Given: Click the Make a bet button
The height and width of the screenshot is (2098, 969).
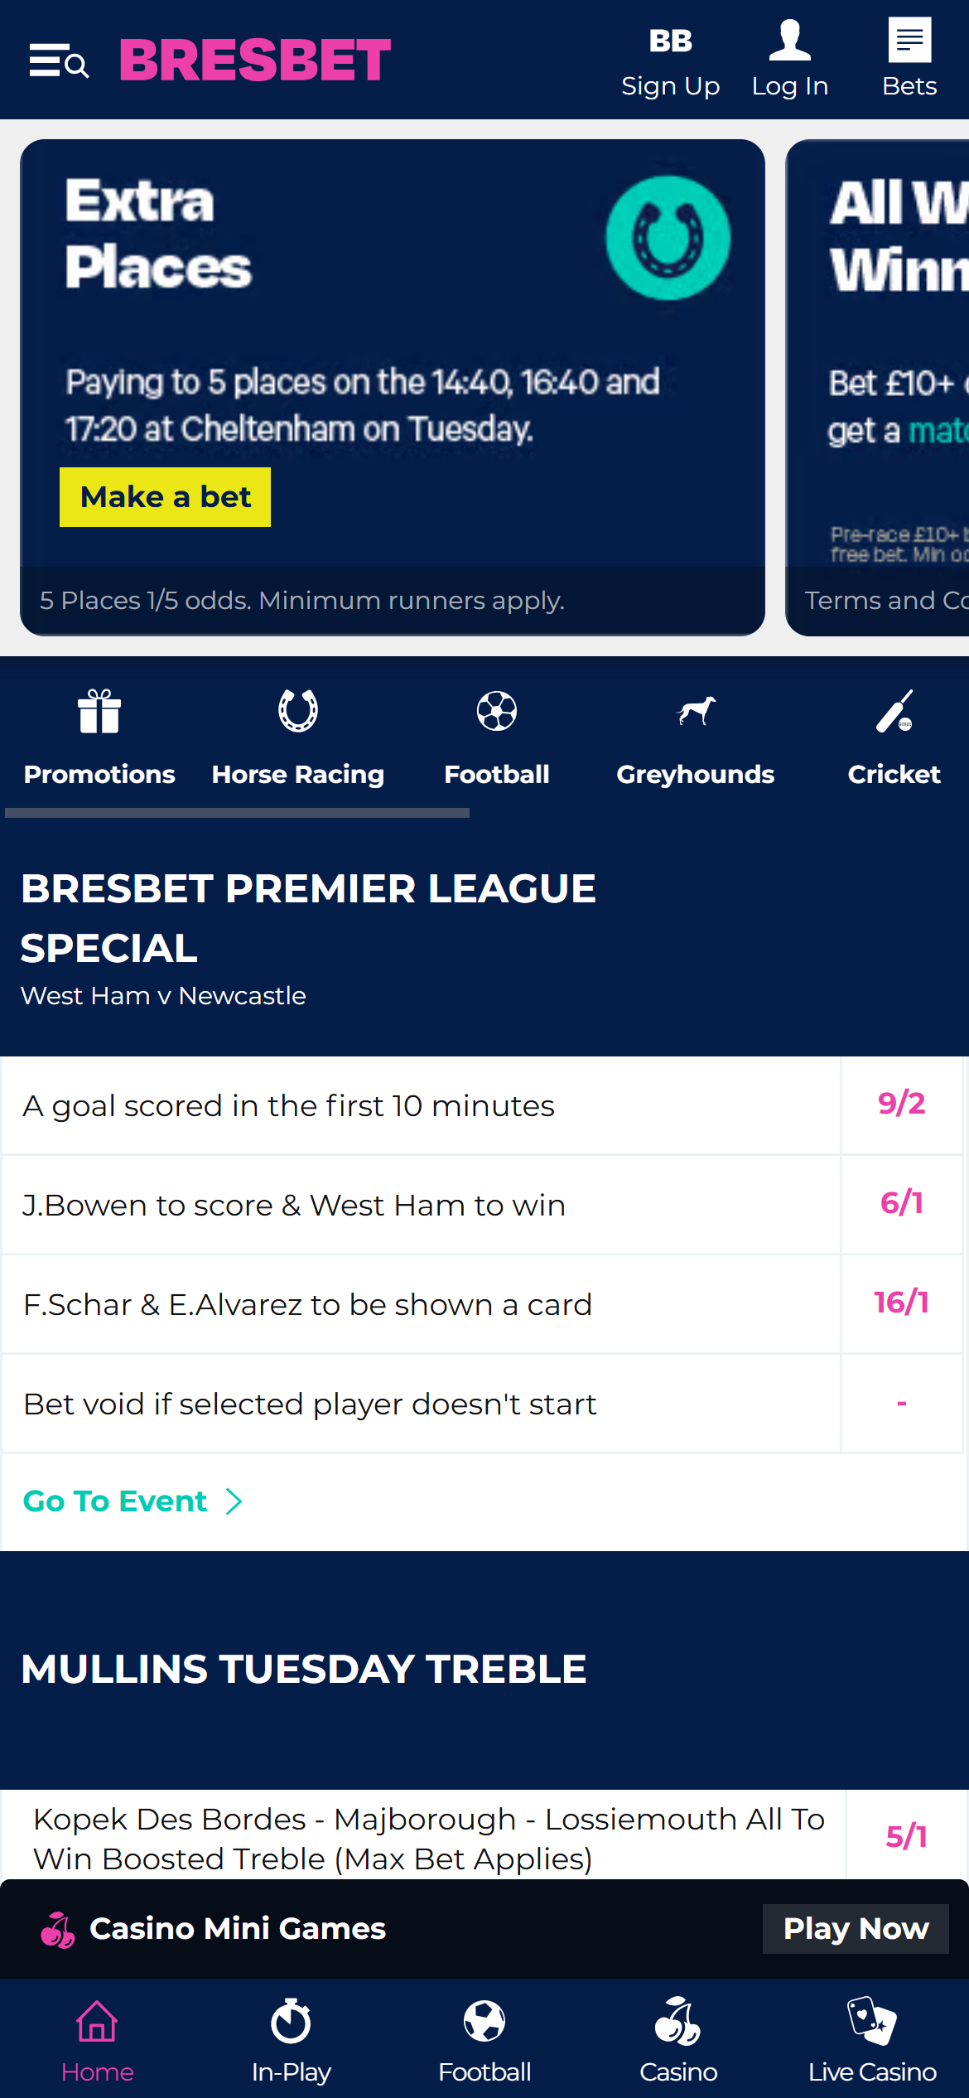Looking at the screenshot, I should coord(165,496).
